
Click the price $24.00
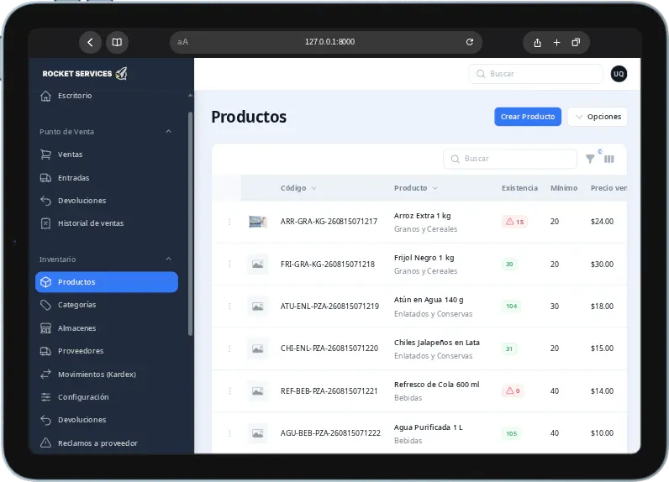point(602,222)
